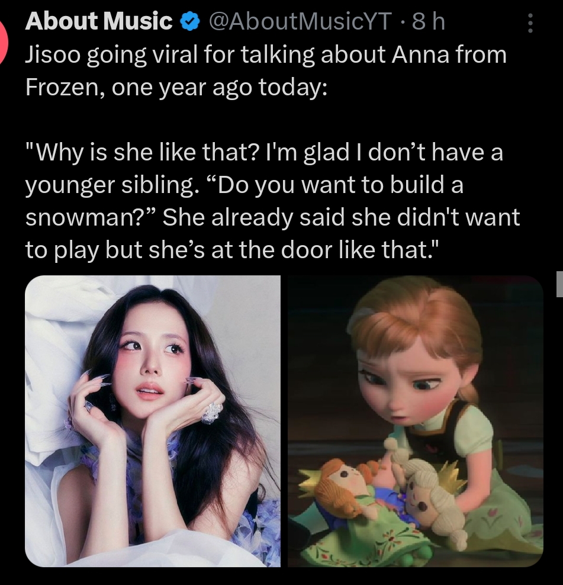Click the gray scrollbar thumb on right edge

559,284
